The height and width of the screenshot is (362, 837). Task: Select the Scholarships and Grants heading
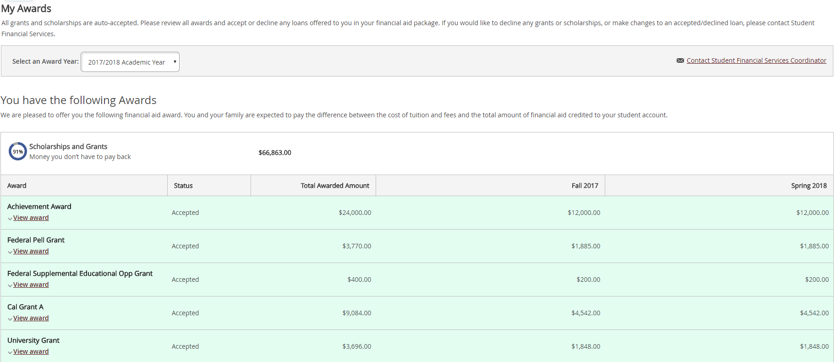[68, 147]
